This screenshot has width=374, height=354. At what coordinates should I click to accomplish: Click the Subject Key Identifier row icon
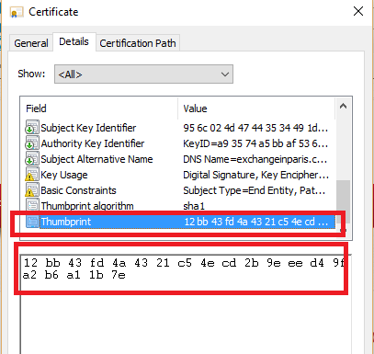pos(32,128)
